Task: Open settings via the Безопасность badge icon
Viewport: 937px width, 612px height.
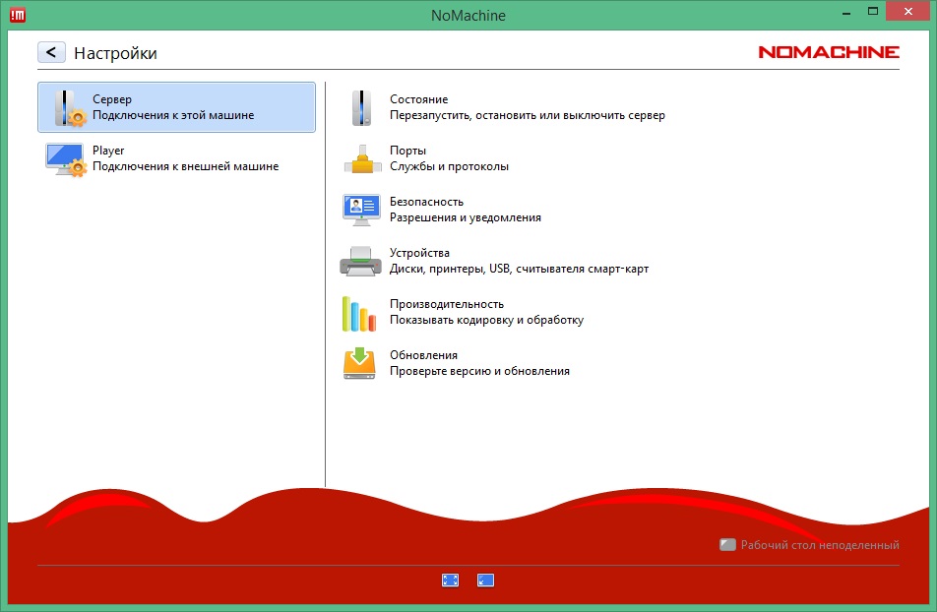Action: (x=362, y=209)
